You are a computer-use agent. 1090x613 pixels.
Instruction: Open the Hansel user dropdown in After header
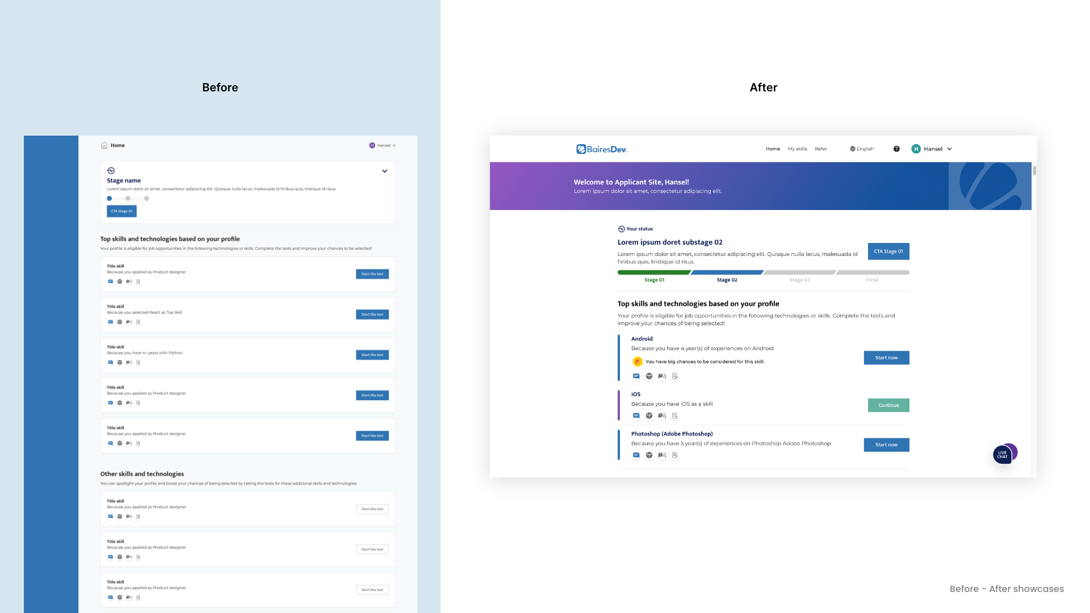pos(932,149)
